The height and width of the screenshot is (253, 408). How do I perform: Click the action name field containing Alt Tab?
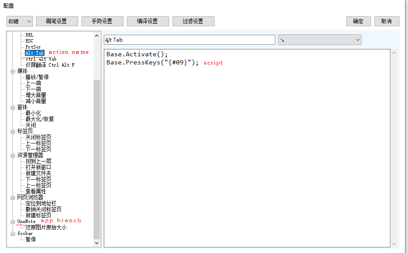point(189,40)
